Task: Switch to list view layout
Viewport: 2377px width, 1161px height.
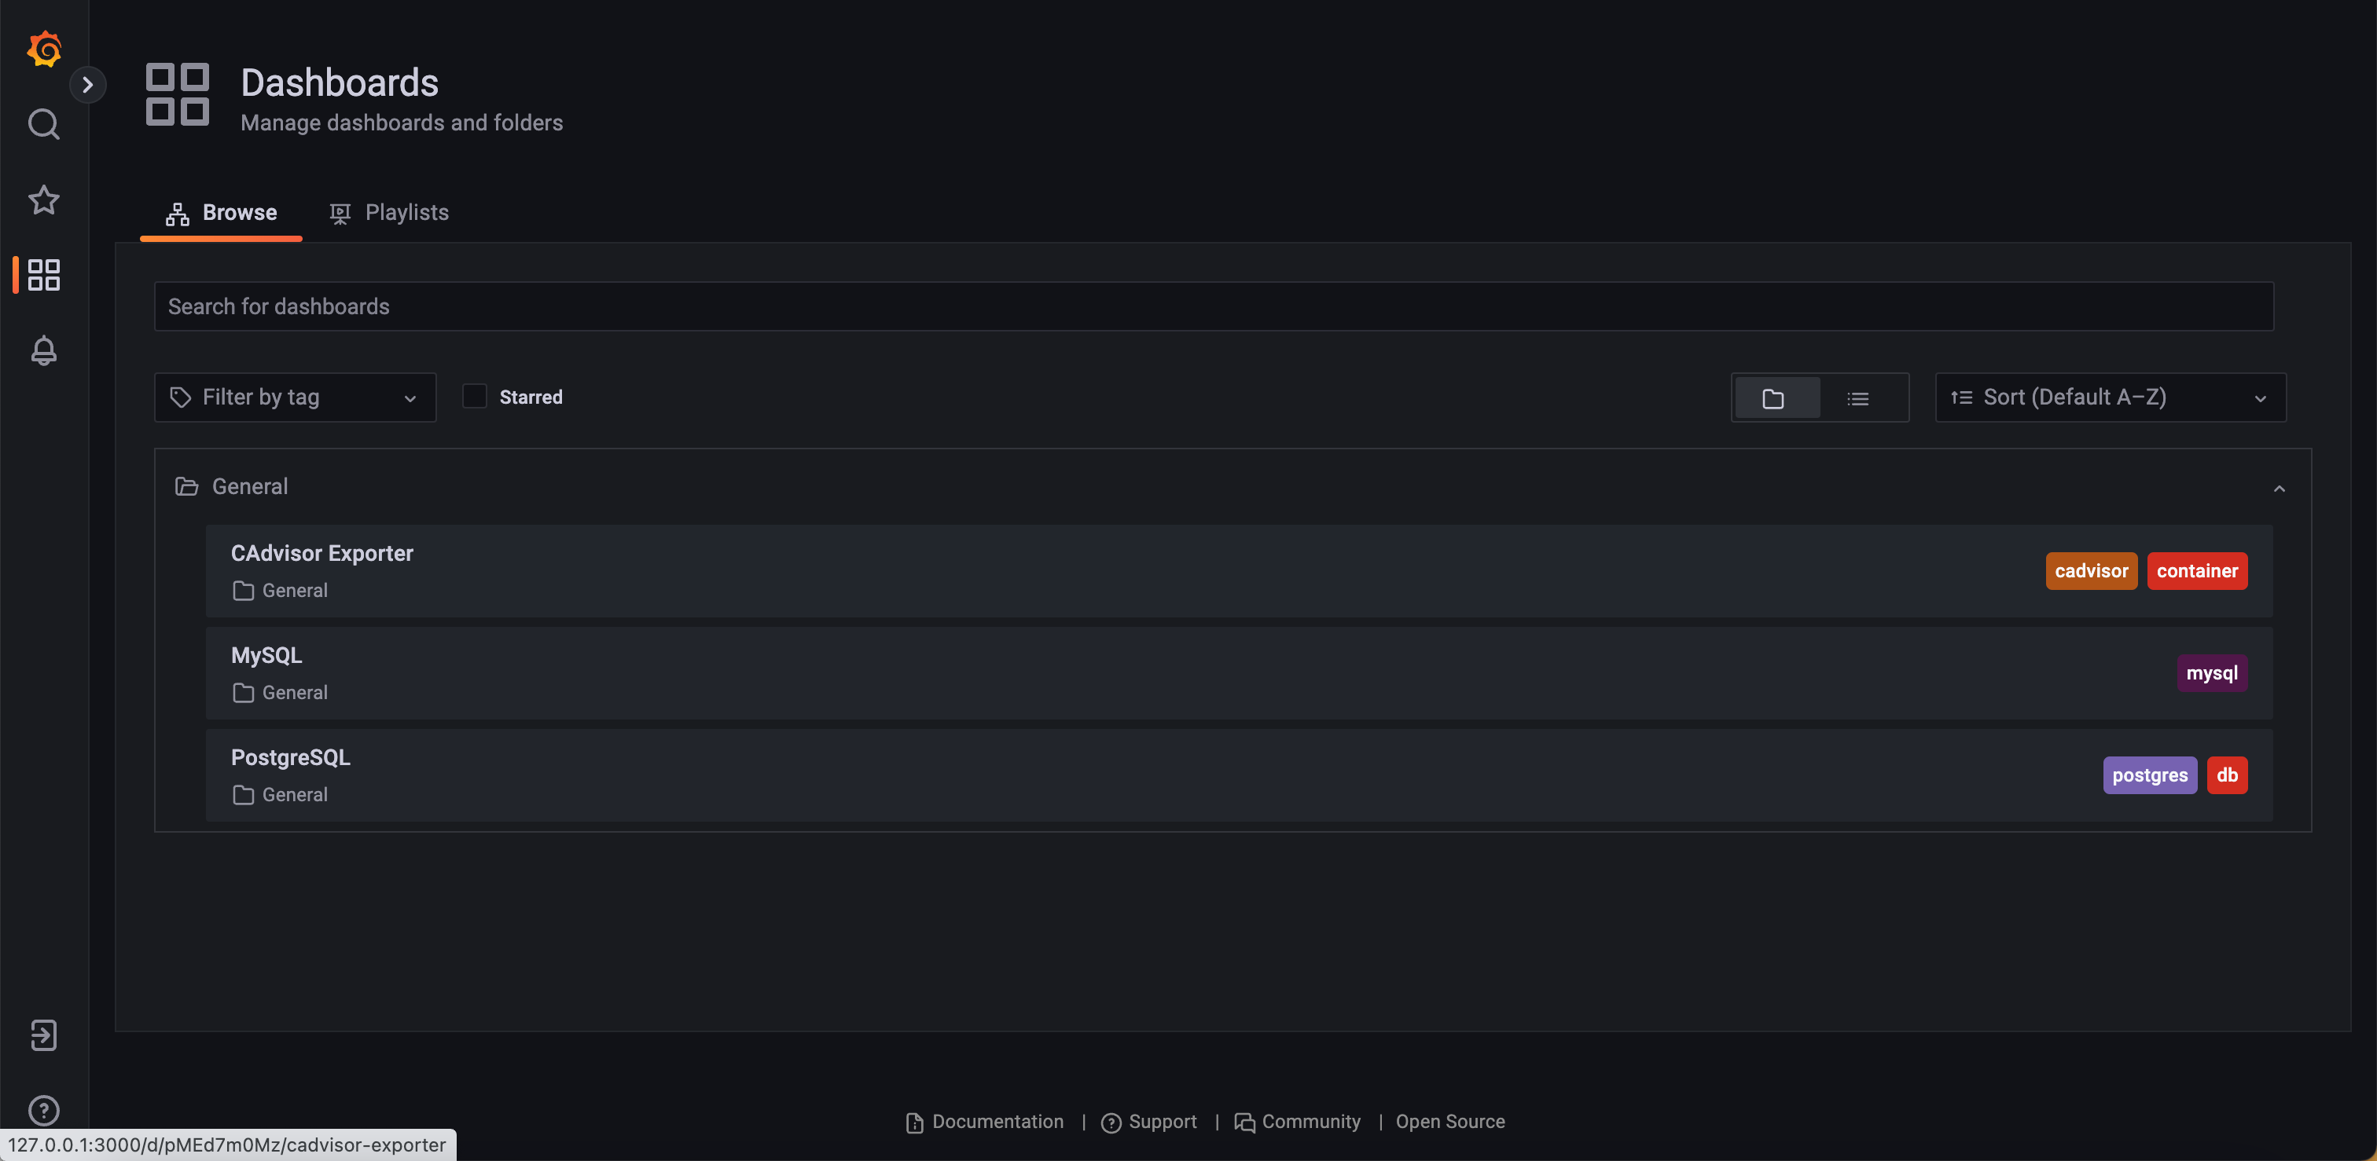Action: coord(1859,397)
